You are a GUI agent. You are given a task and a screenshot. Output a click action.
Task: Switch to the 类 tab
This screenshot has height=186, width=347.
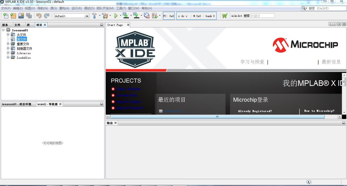[x=28, y=25]
